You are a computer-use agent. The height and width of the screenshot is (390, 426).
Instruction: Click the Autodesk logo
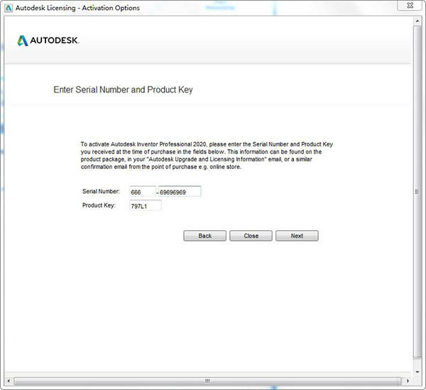(x=48, y=40)
